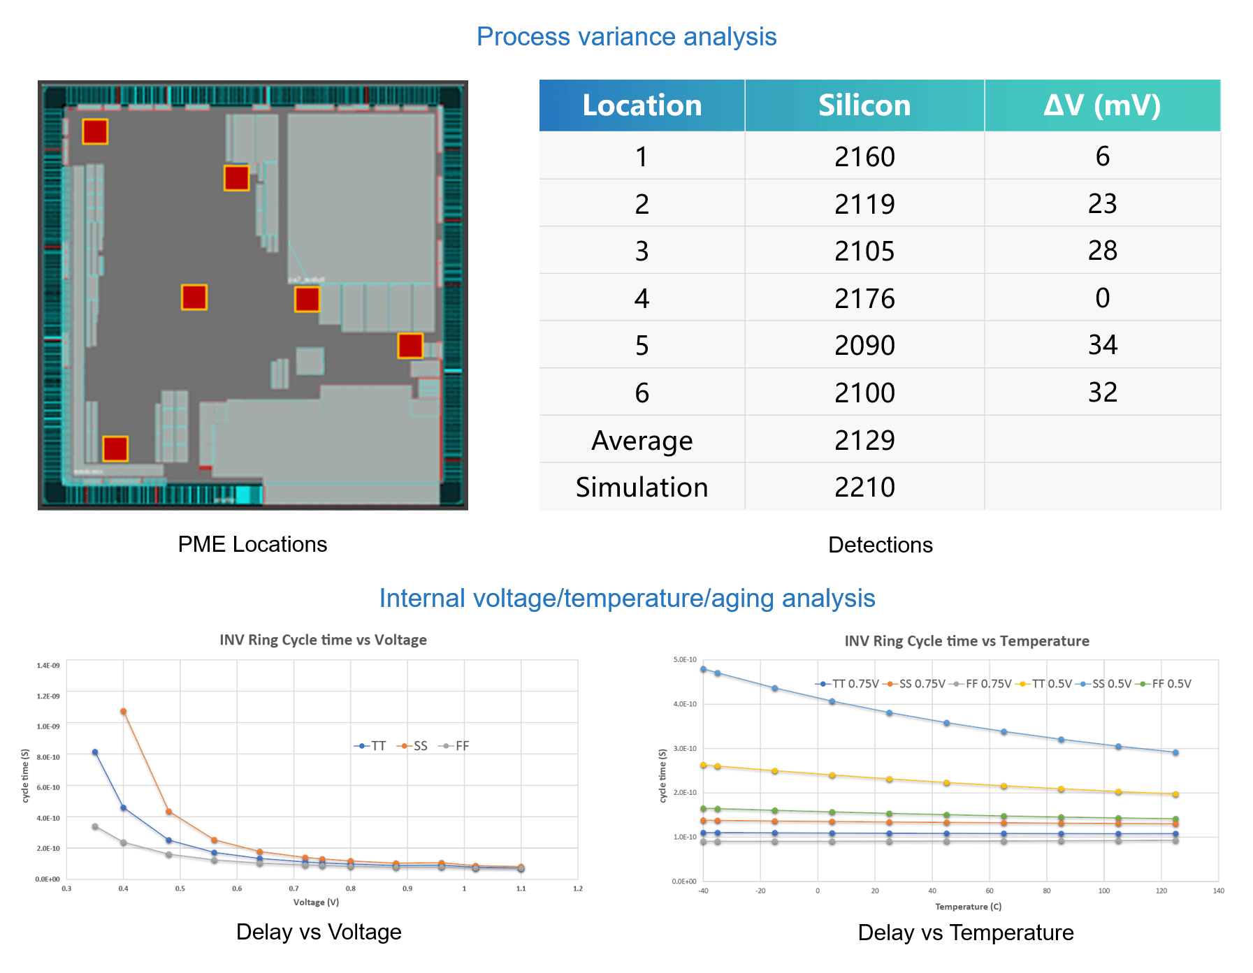The height and width of the screenshot is (973, 1253).
Task: Click the top-left red PME marker on chip
Action: click(95, 131)
